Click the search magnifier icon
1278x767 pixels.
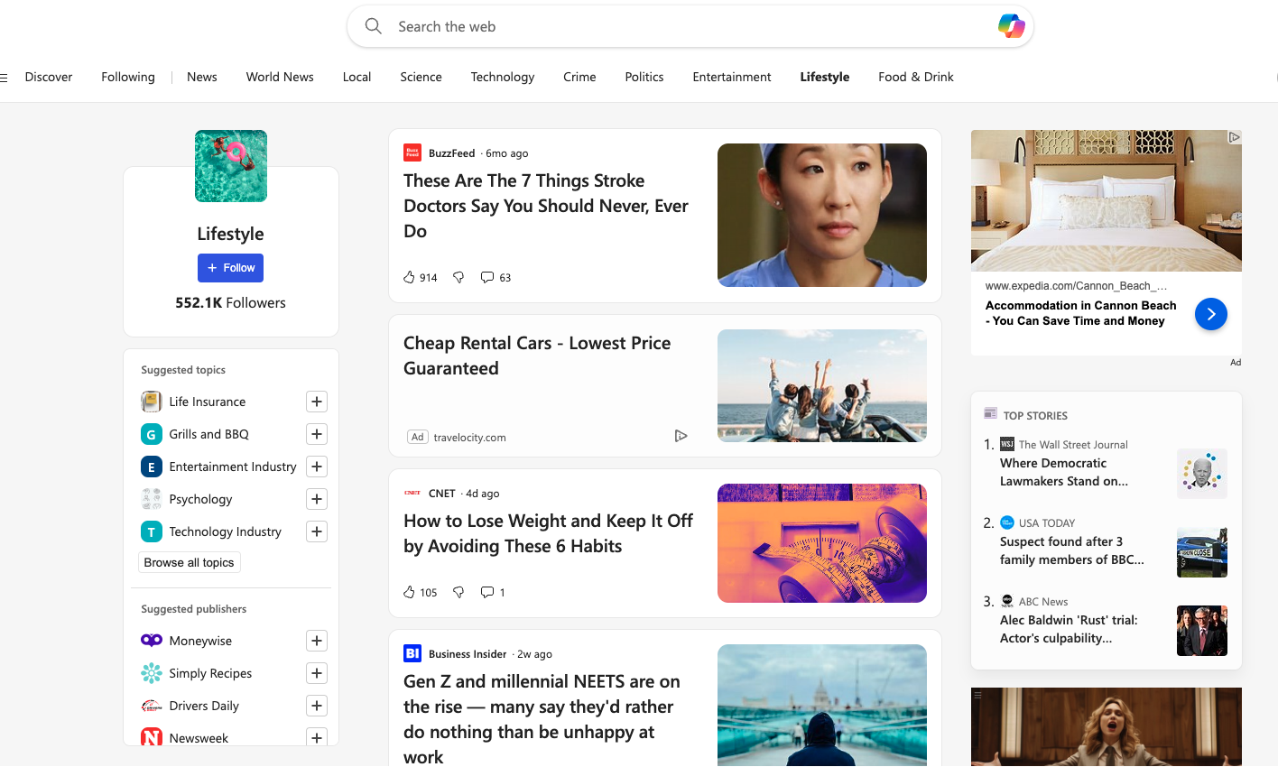pos(373,26)
